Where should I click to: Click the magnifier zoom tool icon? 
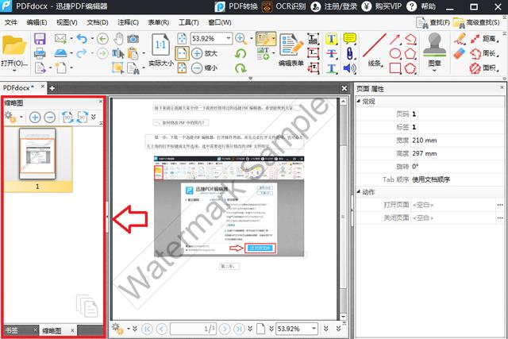tap(241, 39)
